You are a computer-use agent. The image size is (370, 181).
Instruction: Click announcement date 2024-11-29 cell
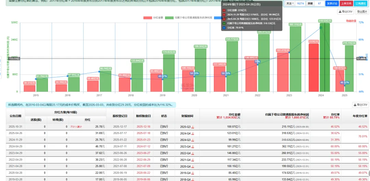15,140
